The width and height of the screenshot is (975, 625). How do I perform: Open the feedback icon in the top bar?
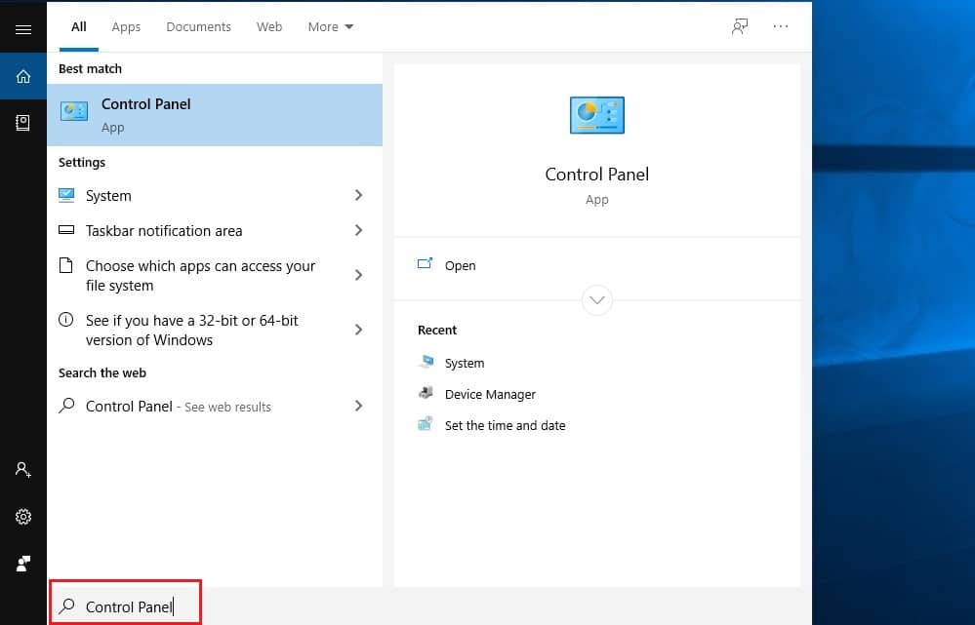click(x=740, y=26)
